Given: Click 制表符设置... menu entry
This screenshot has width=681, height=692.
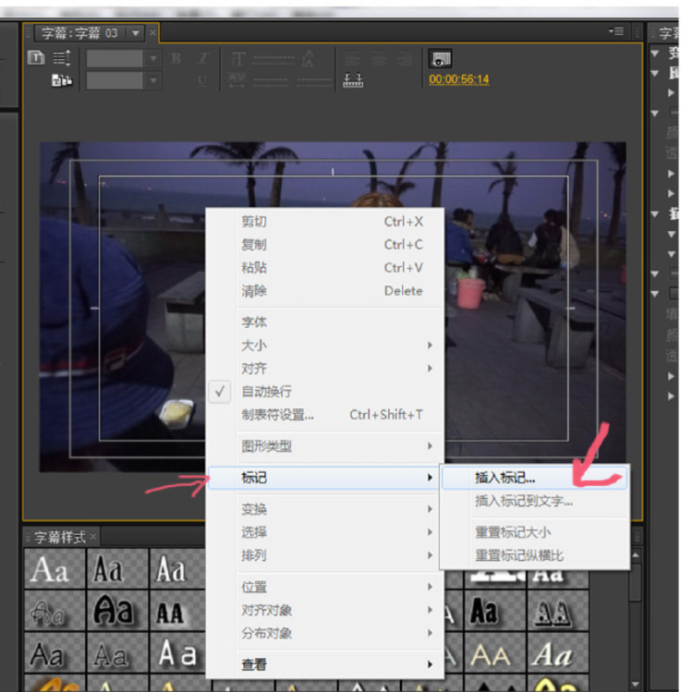Looking at the screenshot, I should (277, 415).
